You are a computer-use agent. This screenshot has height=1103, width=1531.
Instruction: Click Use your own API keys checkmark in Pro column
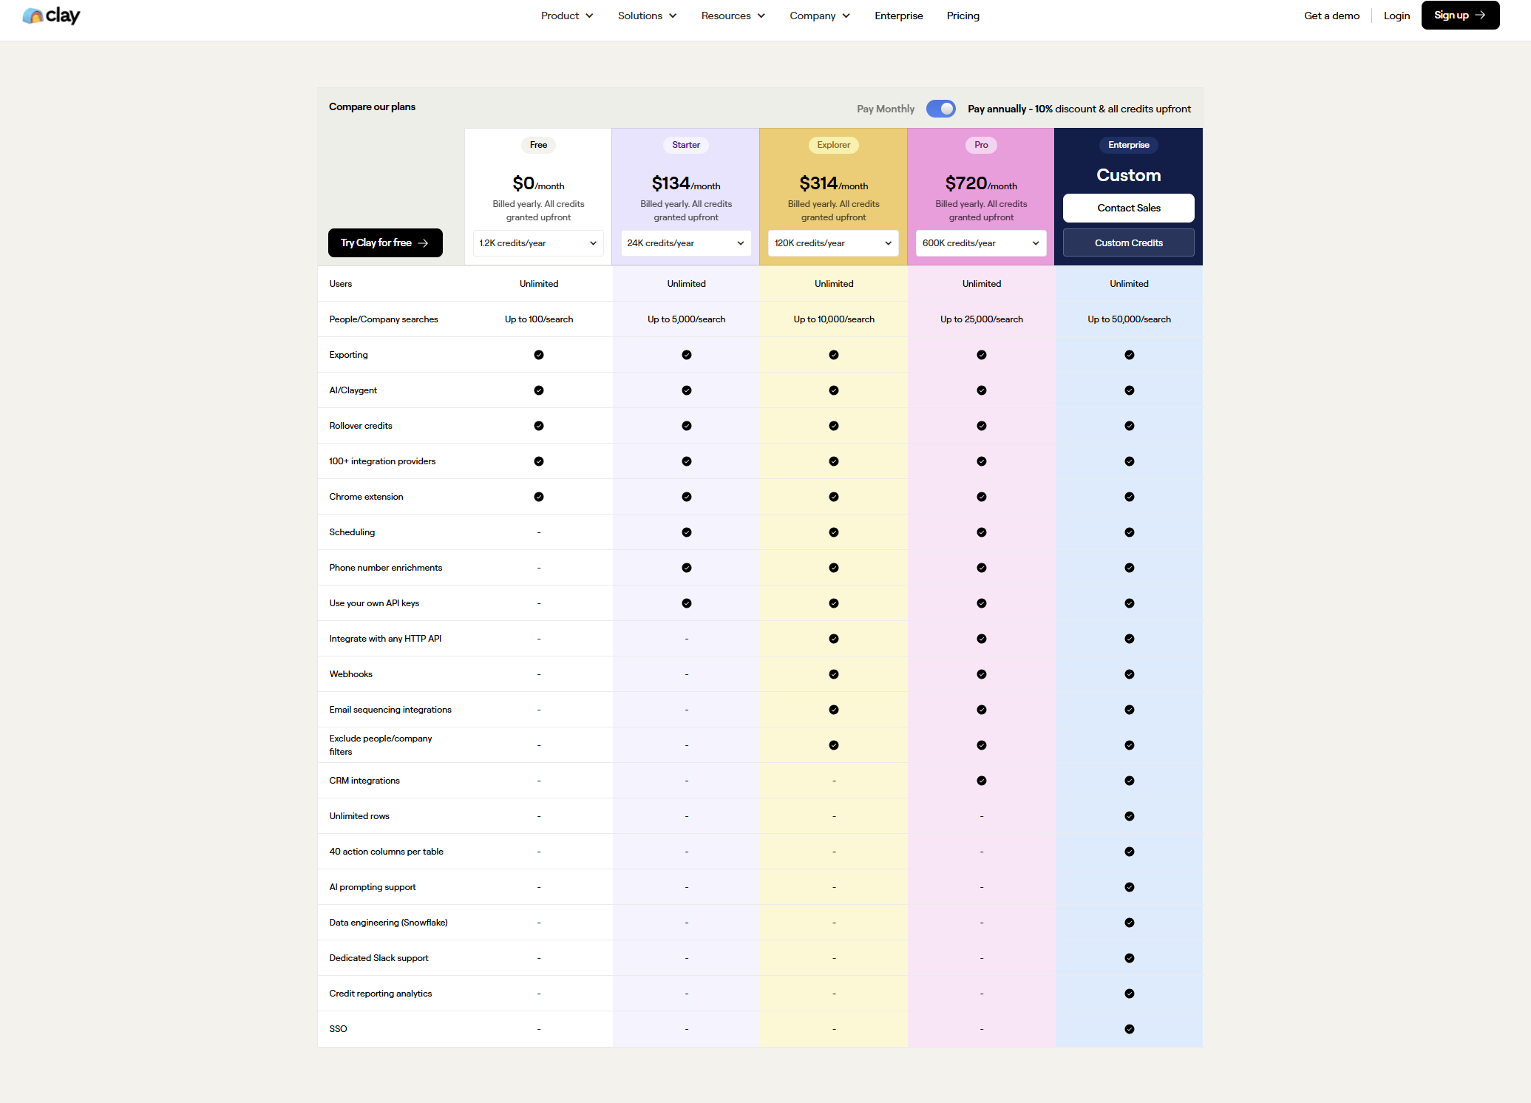[x=982, y=603]
